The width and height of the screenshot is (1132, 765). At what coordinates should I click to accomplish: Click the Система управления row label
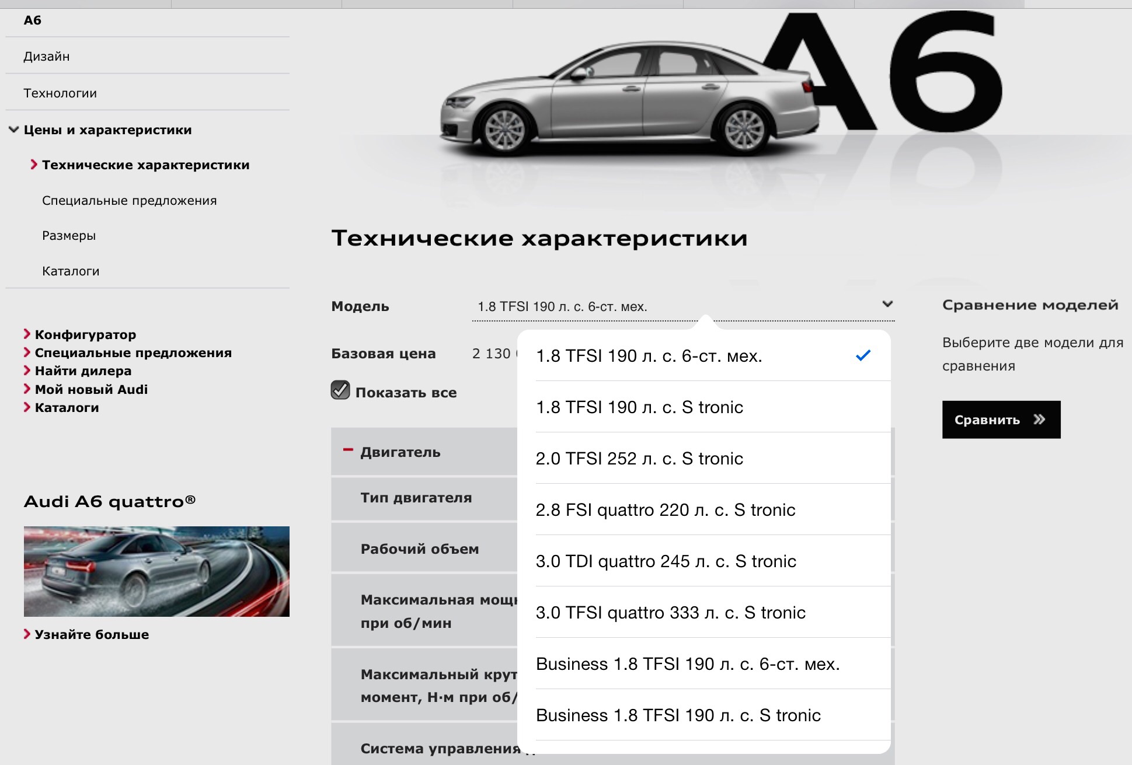(440, 749)
